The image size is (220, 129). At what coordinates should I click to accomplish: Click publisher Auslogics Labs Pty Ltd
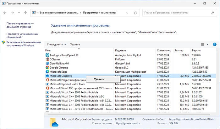point(128,55)
